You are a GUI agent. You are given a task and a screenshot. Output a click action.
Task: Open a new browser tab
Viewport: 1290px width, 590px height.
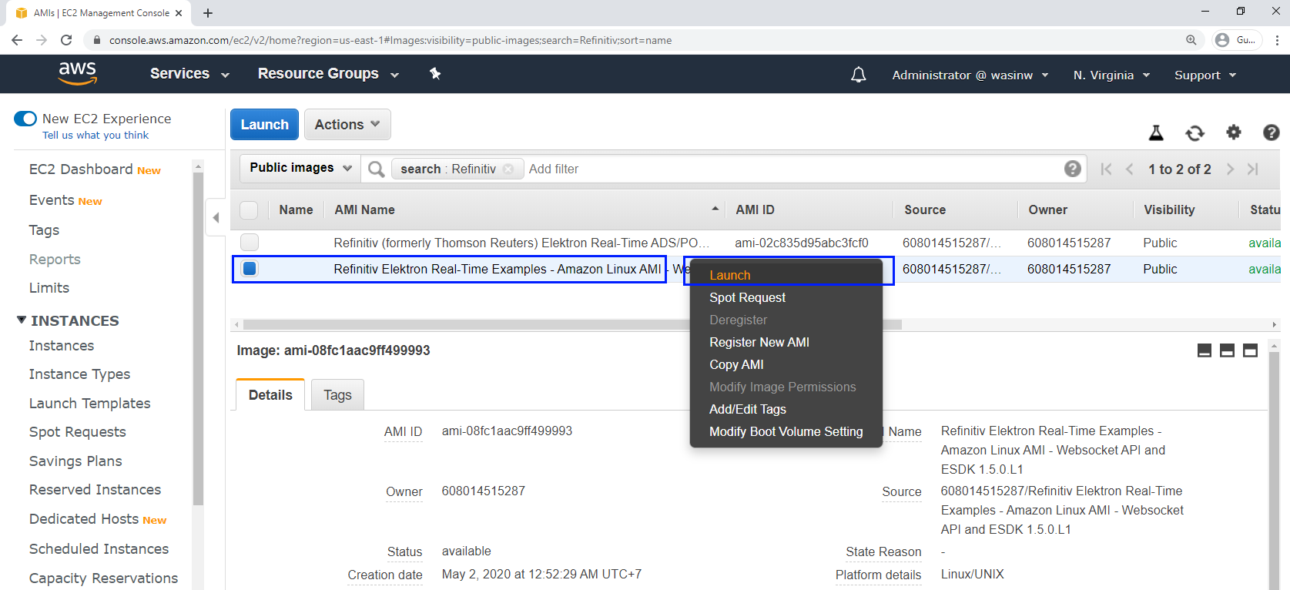point(208,13)
